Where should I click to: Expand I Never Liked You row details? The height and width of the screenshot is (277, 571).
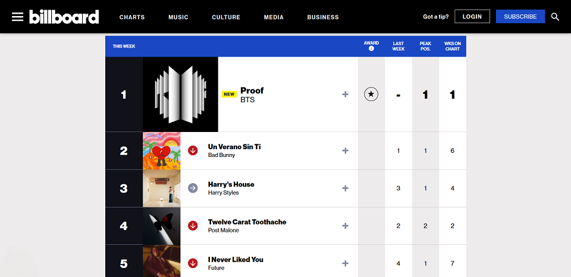(345, 263)
